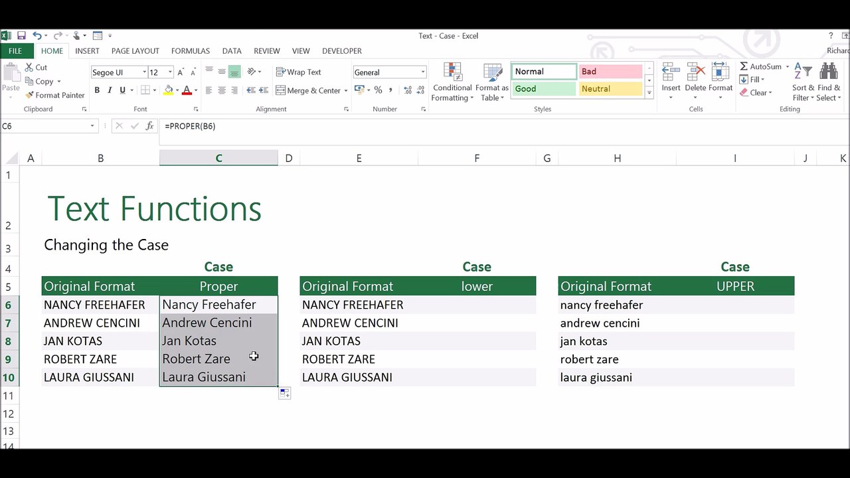Open Auto Fill Options button below selection
The height and width of the screenshot is (478, 850).
(x=284, y=393)
